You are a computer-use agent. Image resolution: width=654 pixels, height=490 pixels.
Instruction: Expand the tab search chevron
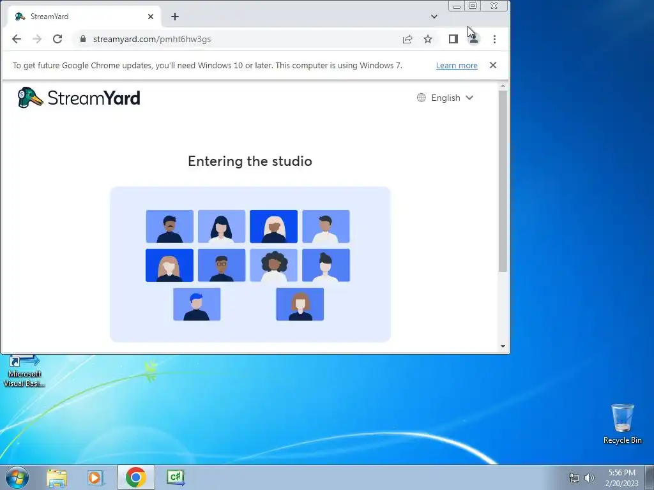434,17
